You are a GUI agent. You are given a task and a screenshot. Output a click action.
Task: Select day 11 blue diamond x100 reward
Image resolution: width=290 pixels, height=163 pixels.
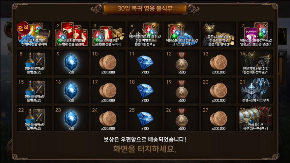point(145,63)
